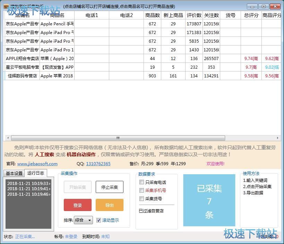Sort by 商品数 column header
This screenshot has width=284, height=244.
[x=152, y=15]
